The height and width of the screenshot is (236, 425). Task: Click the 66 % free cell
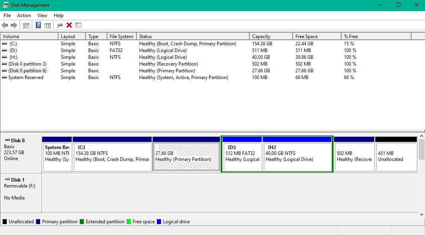tap(349, 77)
